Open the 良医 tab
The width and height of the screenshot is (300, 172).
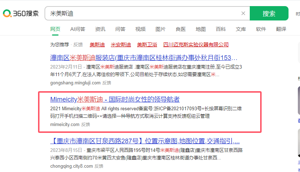[x=181, y=29]
